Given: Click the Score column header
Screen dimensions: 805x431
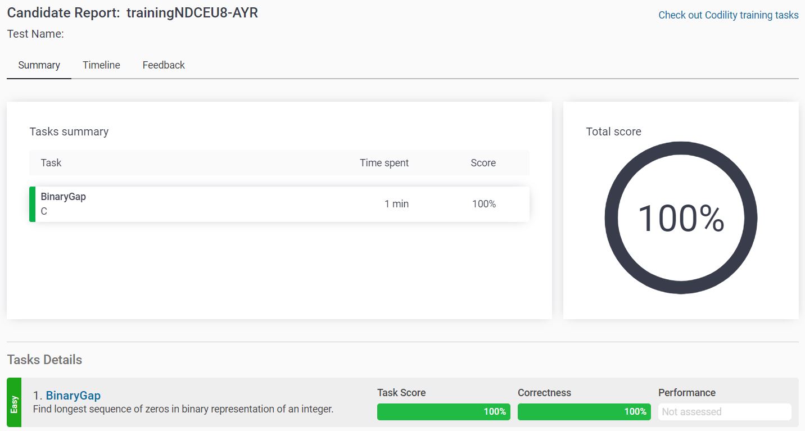Looking at the screenshot, I should pos(483,163).
